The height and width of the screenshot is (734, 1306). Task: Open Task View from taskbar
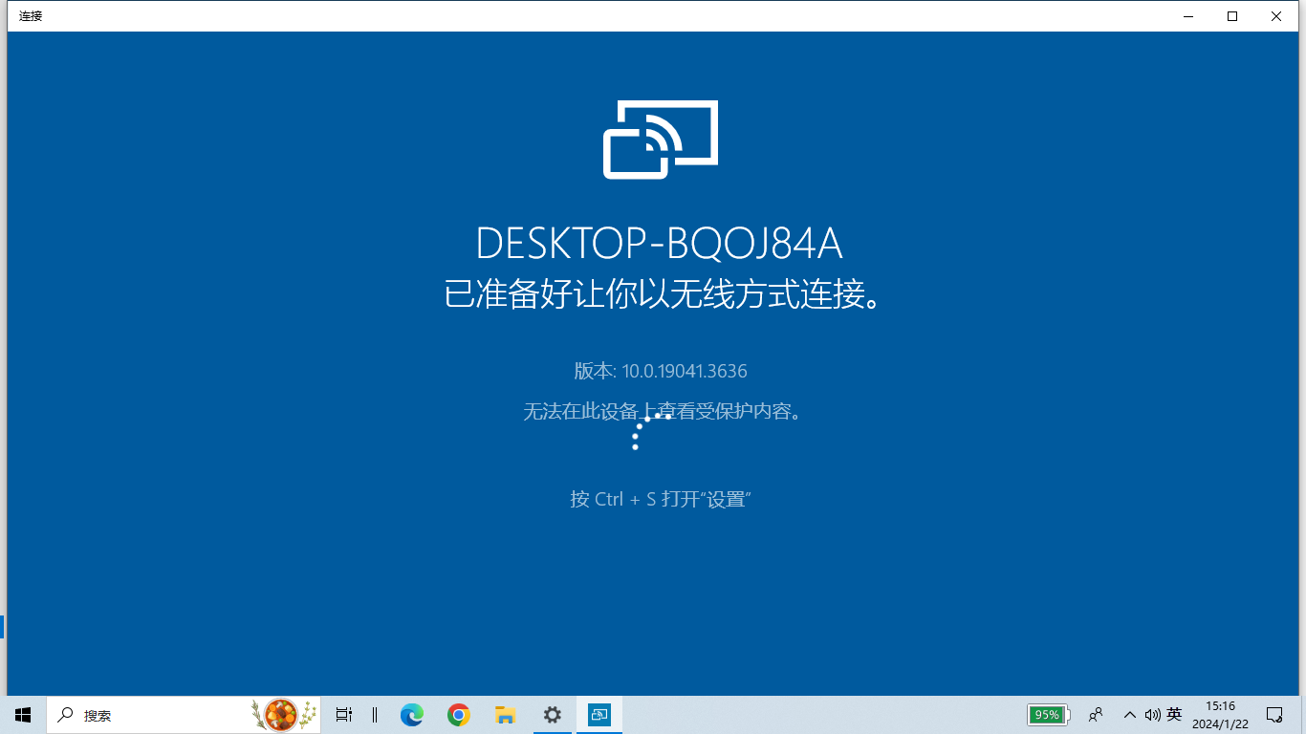(x=344, y=715)
